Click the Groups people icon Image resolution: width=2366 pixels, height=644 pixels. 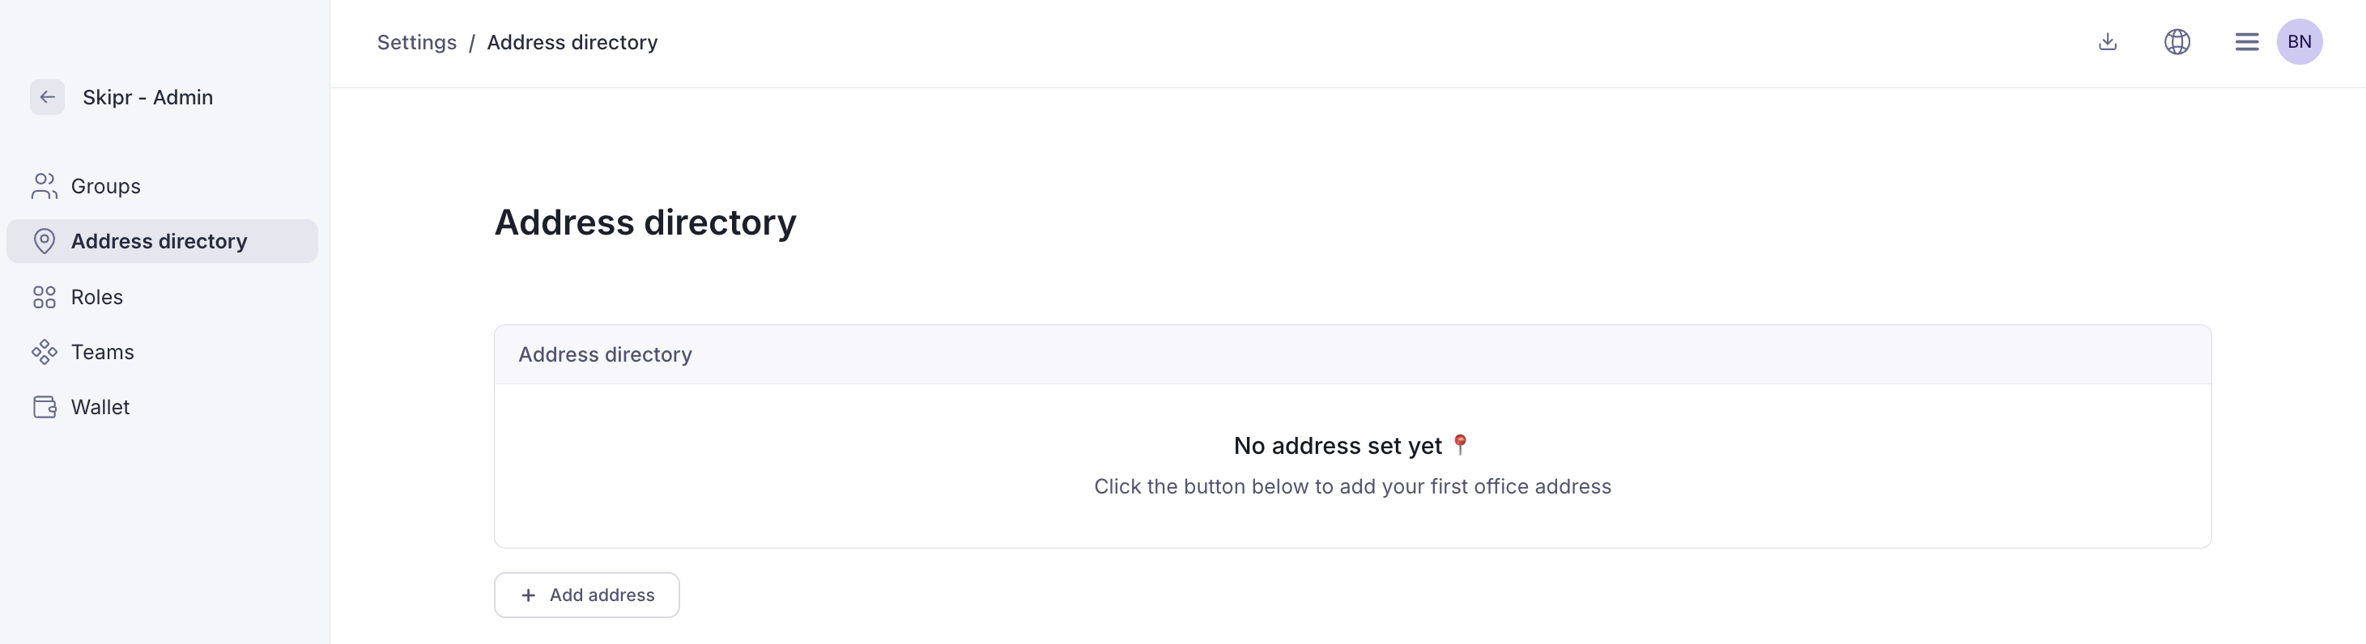[44, 186]
